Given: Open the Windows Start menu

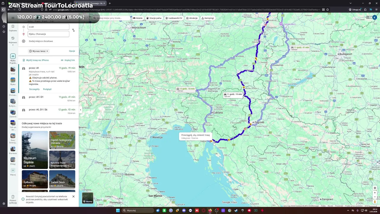Looking at the screenshot, I should (x=118, y=210).
